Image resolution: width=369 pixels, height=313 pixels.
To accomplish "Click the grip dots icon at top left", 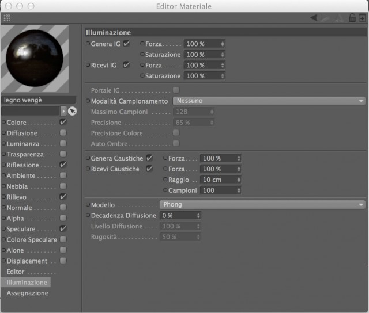I will tap(7, 18).
